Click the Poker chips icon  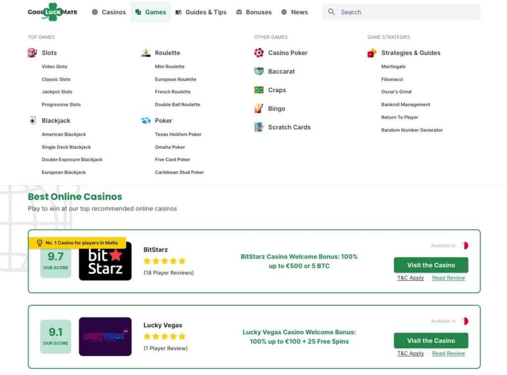click(146, 121)
